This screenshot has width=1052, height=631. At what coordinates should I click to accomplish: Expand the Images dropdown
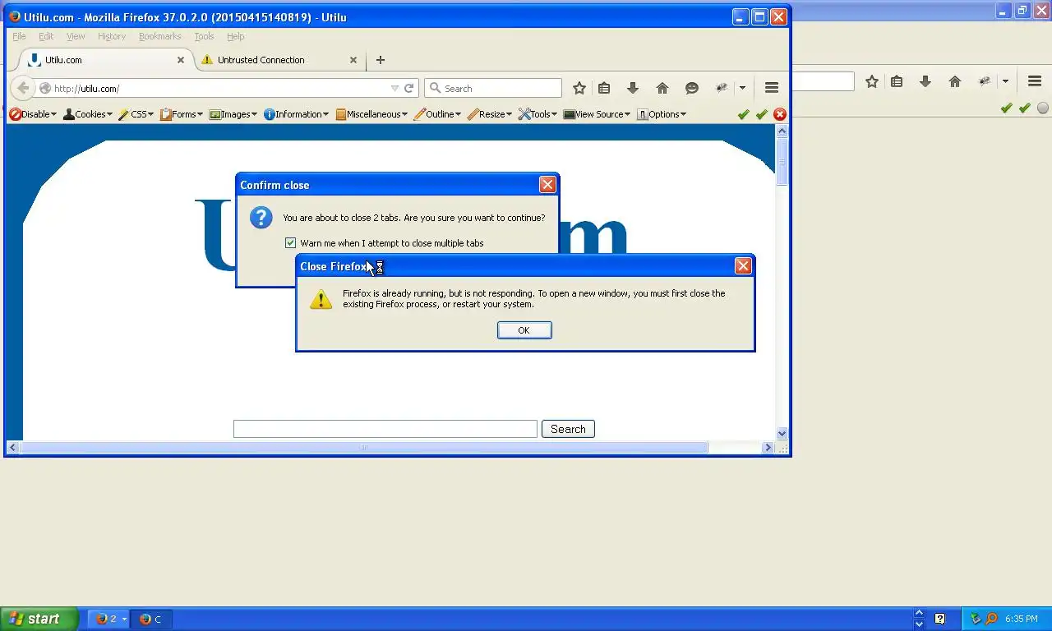coord(233,114)
